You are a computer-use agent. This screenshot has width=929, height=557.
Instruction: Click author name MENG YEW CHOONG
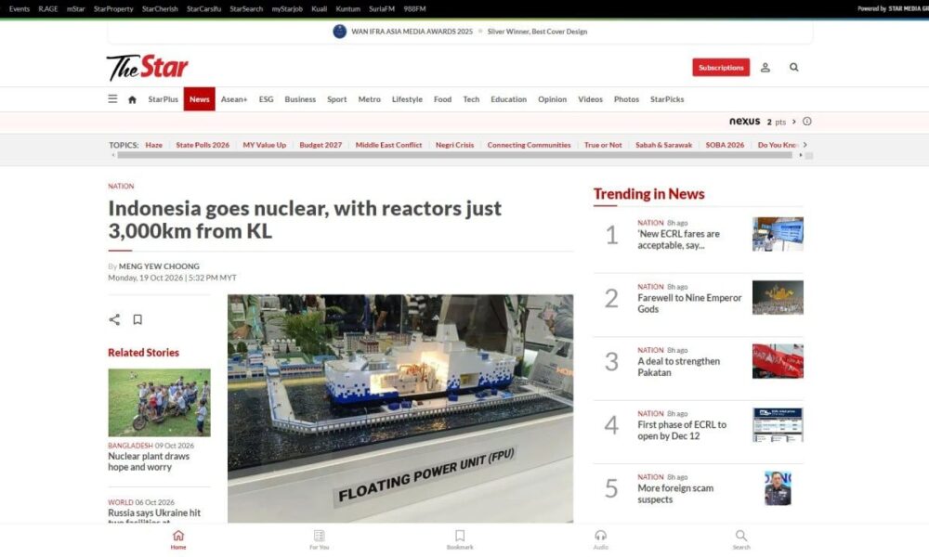(x=159, y=266)
